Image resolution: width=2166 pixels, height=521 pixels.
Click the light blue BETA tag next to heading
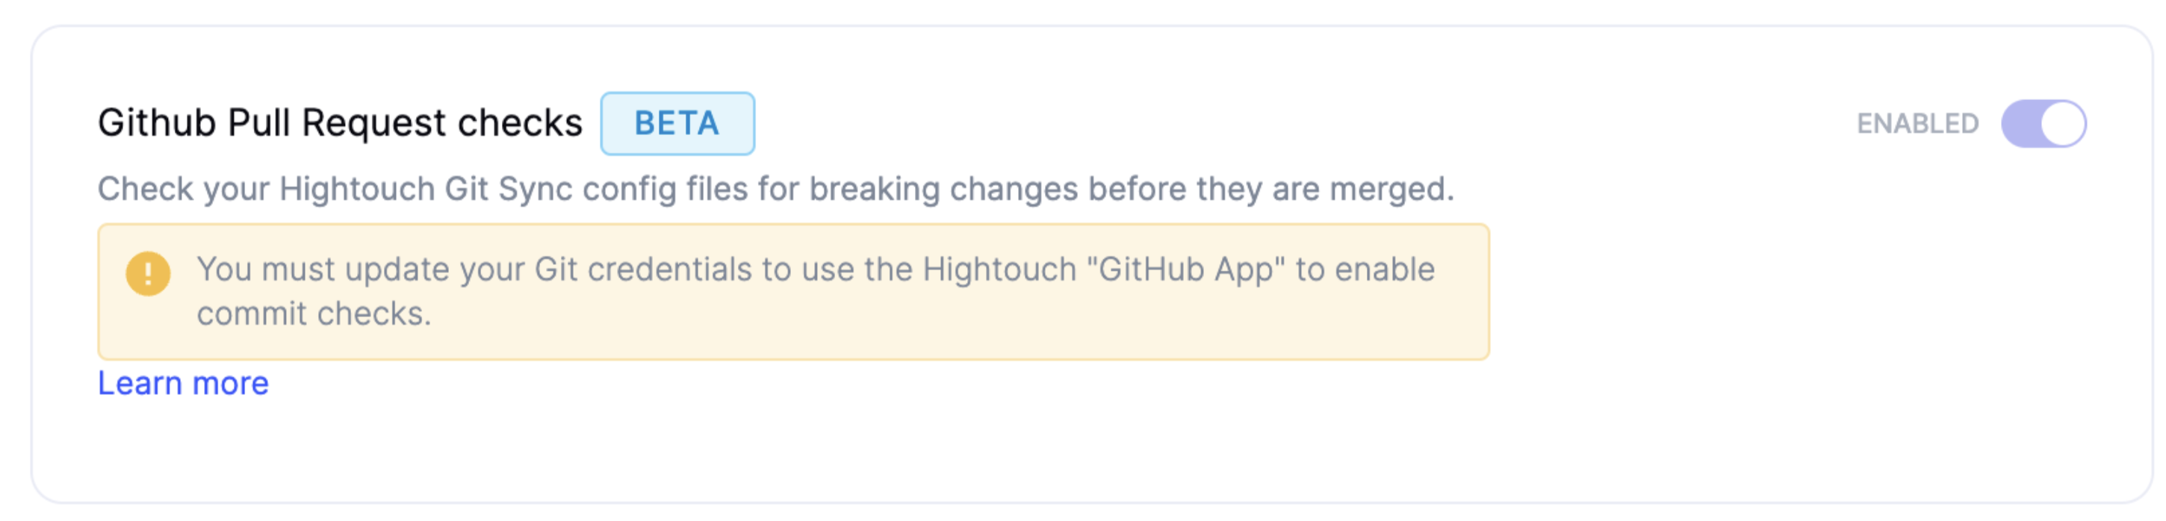coord(677,123)
